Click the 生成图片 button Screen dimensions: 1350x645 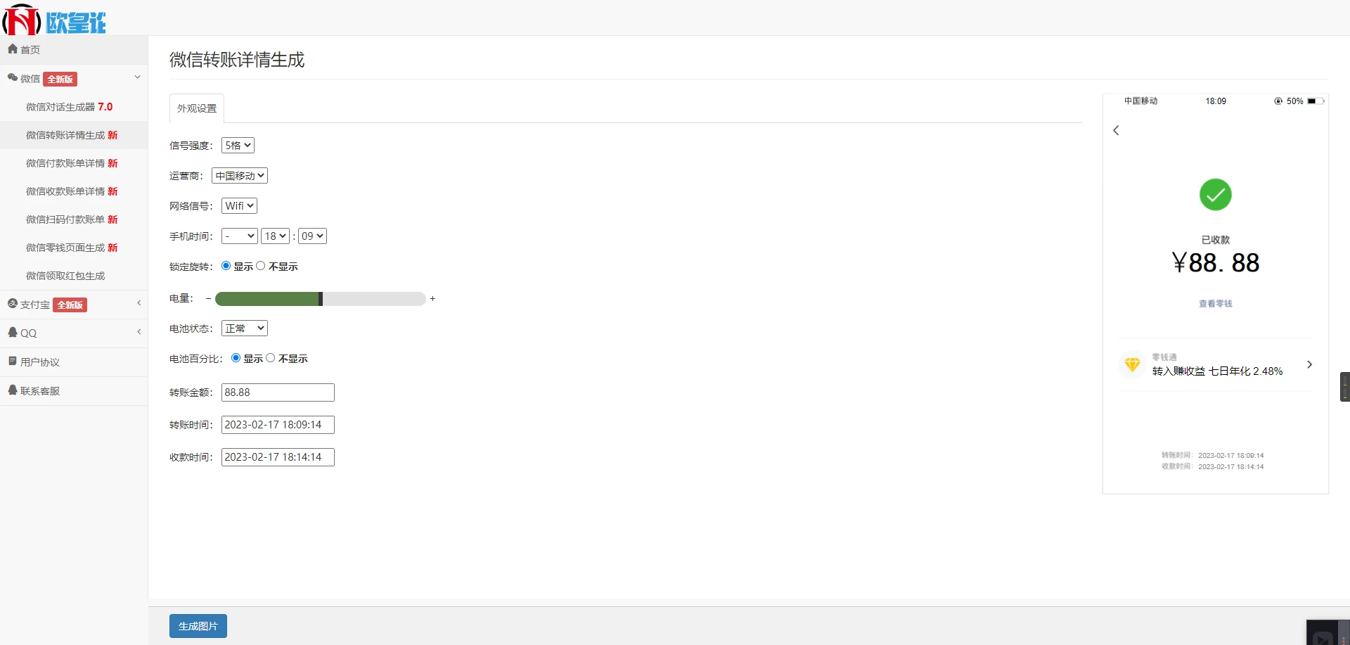(x=198, y=626)
